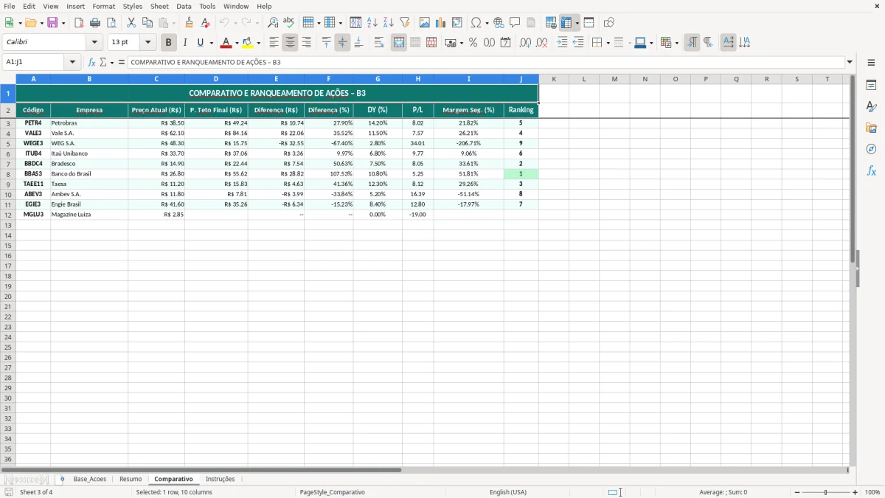Viewport: 885px width, 498px height.
Task: Open the Function Wizard
Action: [x=92, y=63]
